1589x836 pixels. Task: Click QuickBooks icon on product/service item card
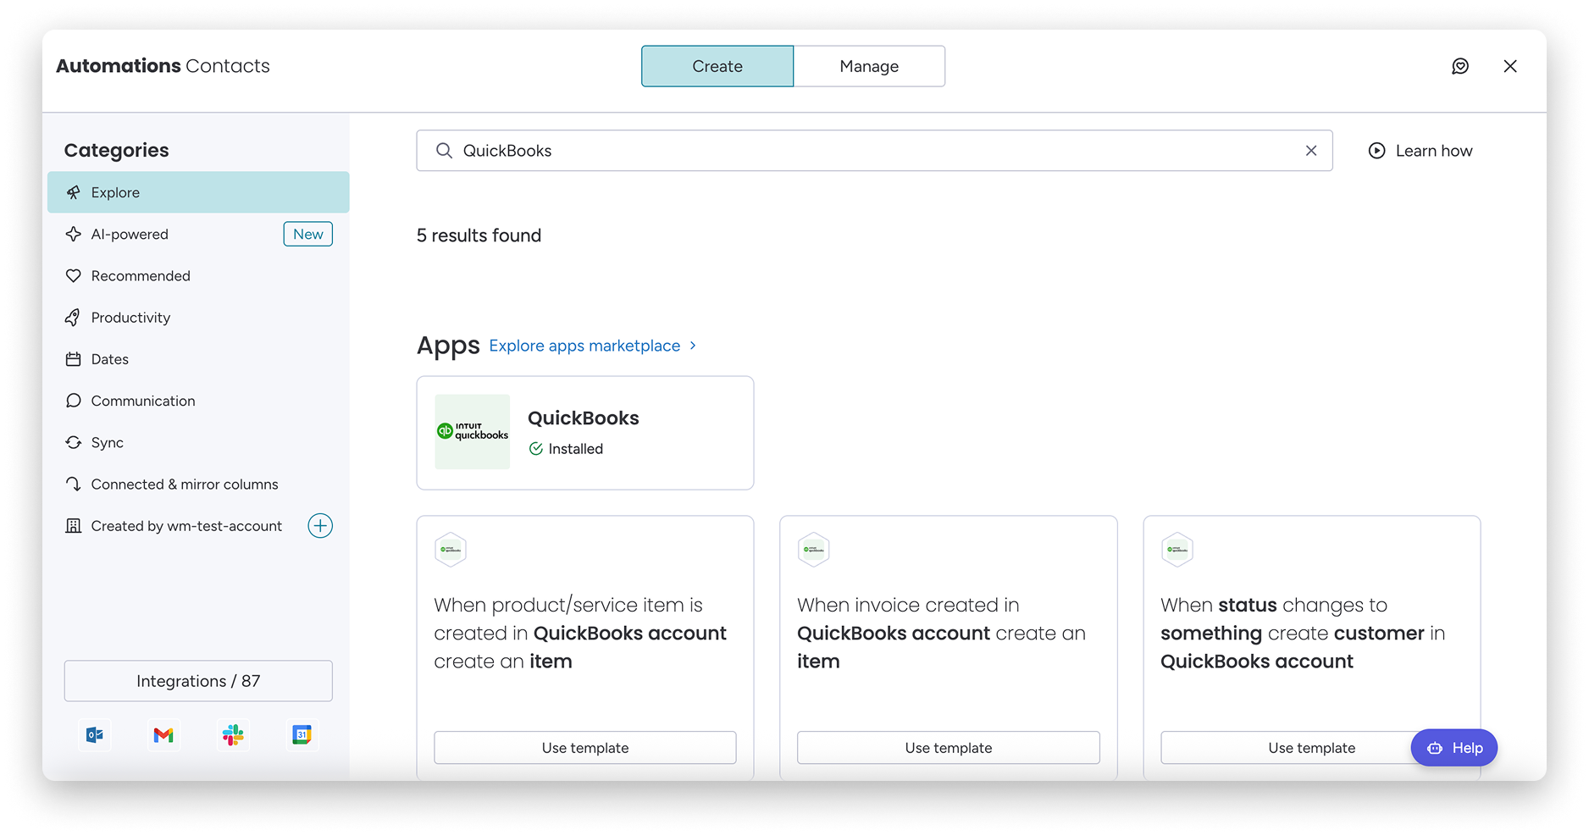pos(451,550)
